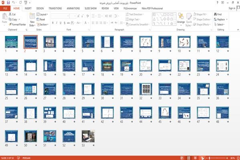Open the Section dropdown
Screen dimensions: 240x160
pyautogui.click(x=42, y=24)
